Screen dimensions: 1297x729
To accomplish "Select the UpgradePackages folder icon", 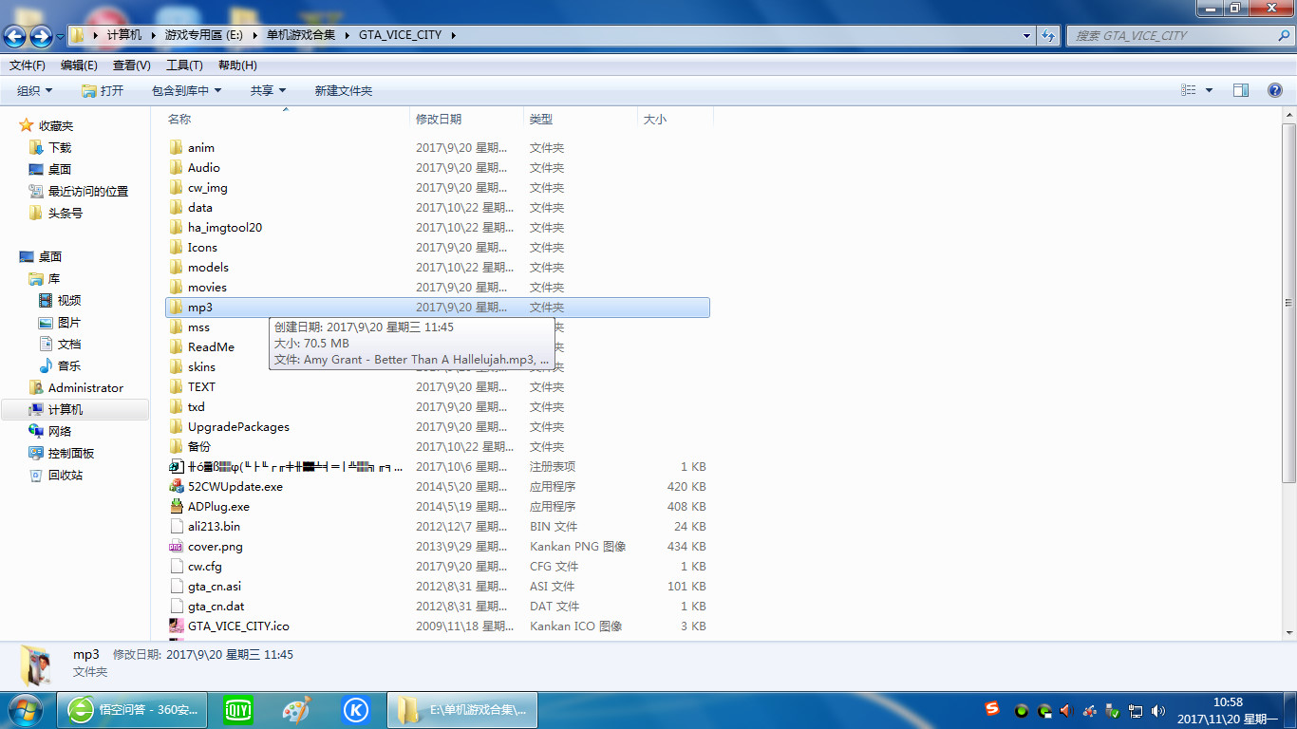I will click(x=176, y=426).
